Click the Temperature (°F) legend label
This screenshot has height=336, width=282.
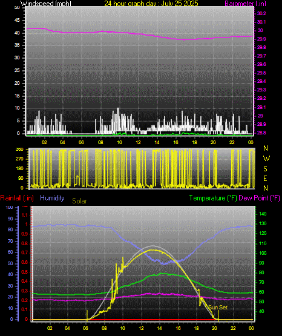pos(213,198)
